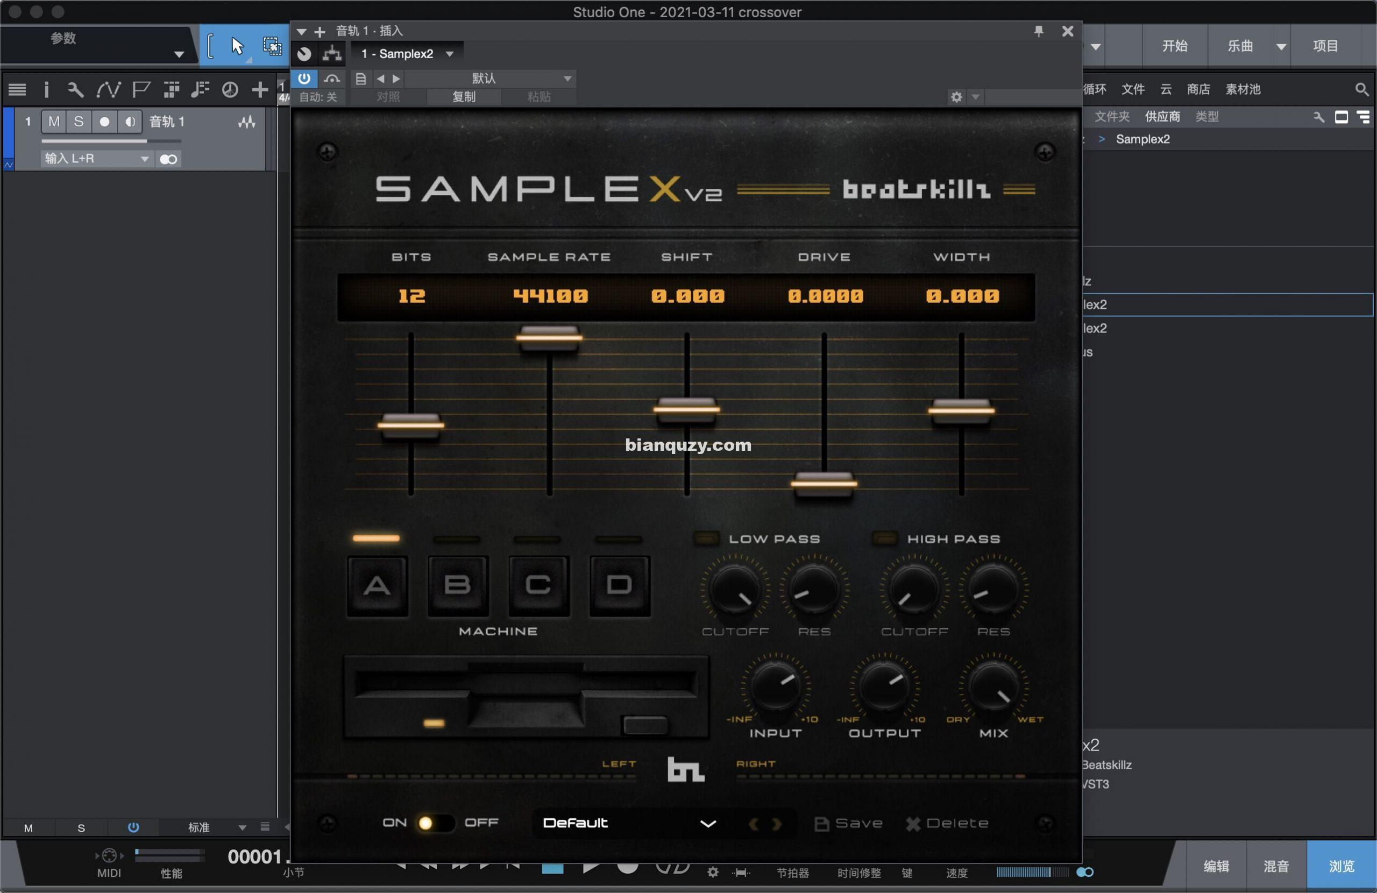Open the 输入 L+R input dropdown
This screenshot has height=893, width=1377.
click(x=97, y=159)
